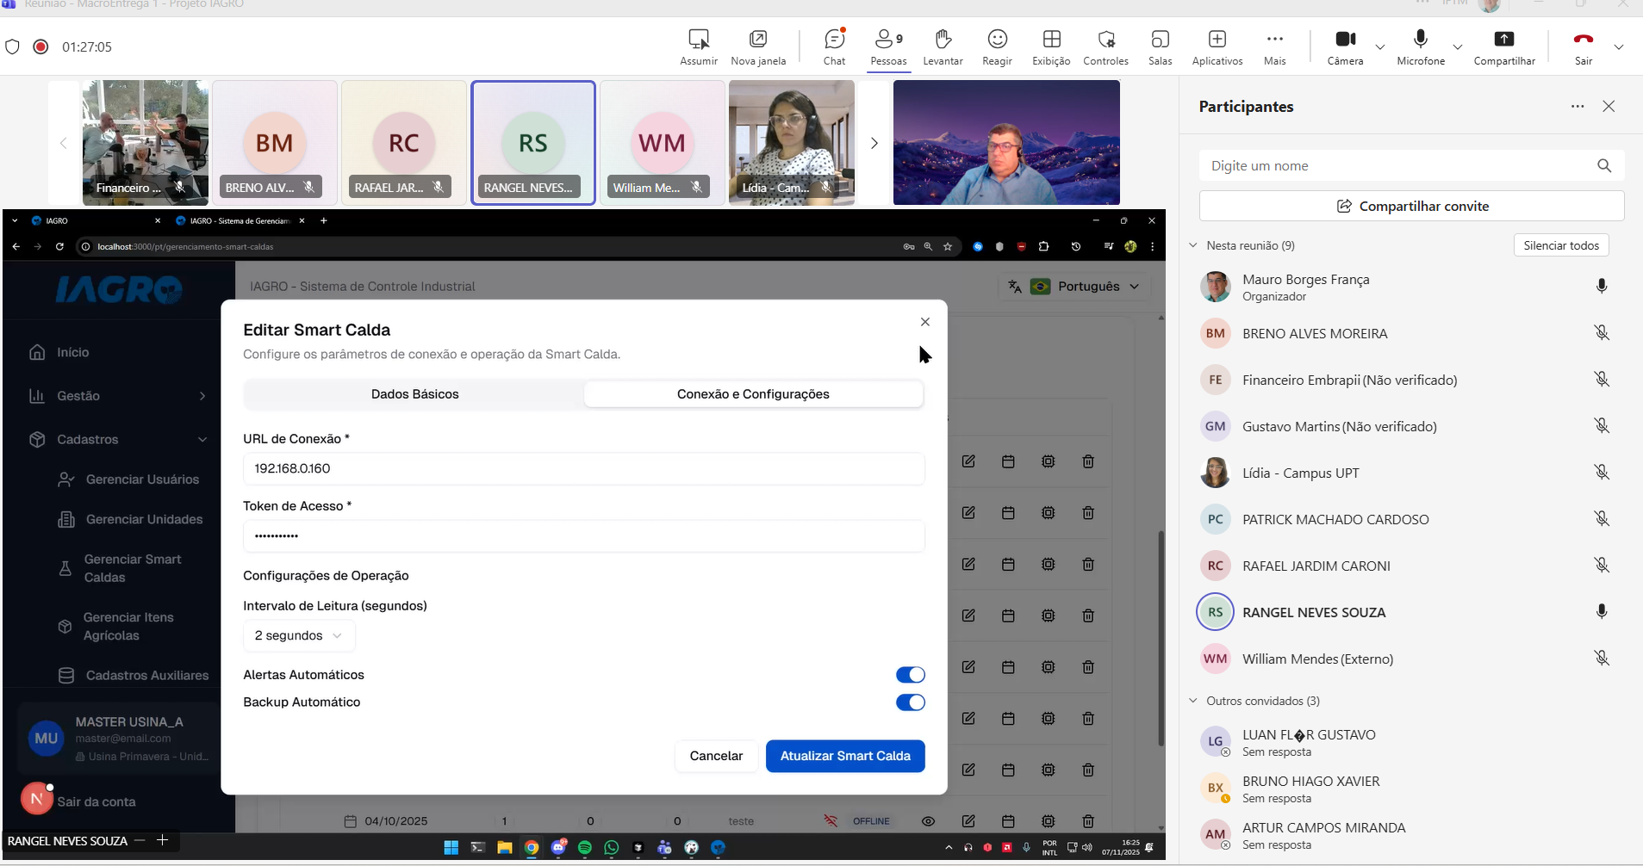Click the search magnifier in Participantes
Screen dimensions: 1643x866
pyautogui.click(x=1603, y=165)
